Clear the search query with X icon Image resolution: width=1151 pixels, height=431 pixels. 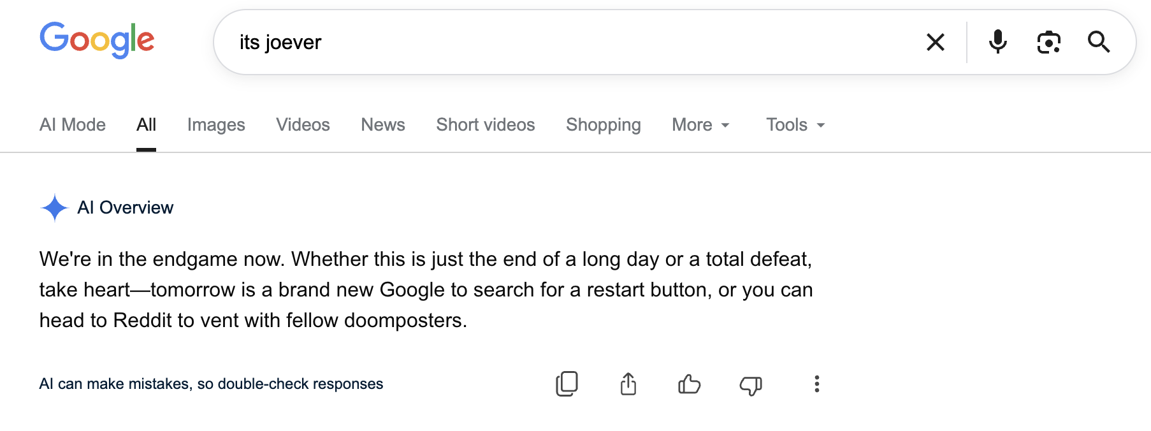click(x=935, y=42)
